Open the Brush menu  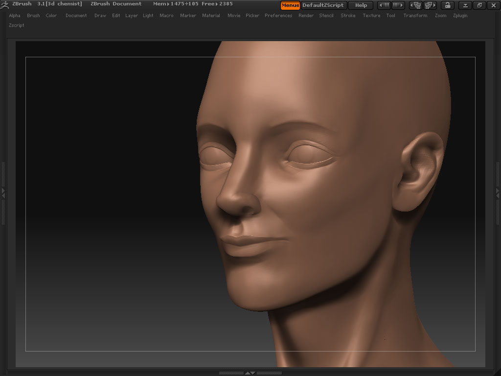click(x=33, y=15)
